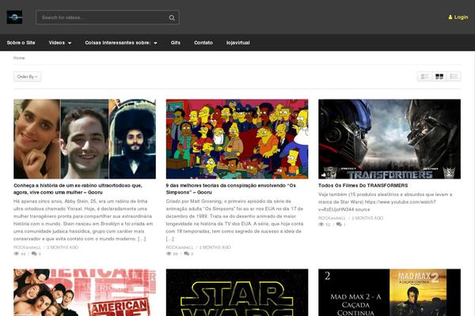Click ex-rabino excerpt starting Há apenas cinco anos

pos(83,220)
